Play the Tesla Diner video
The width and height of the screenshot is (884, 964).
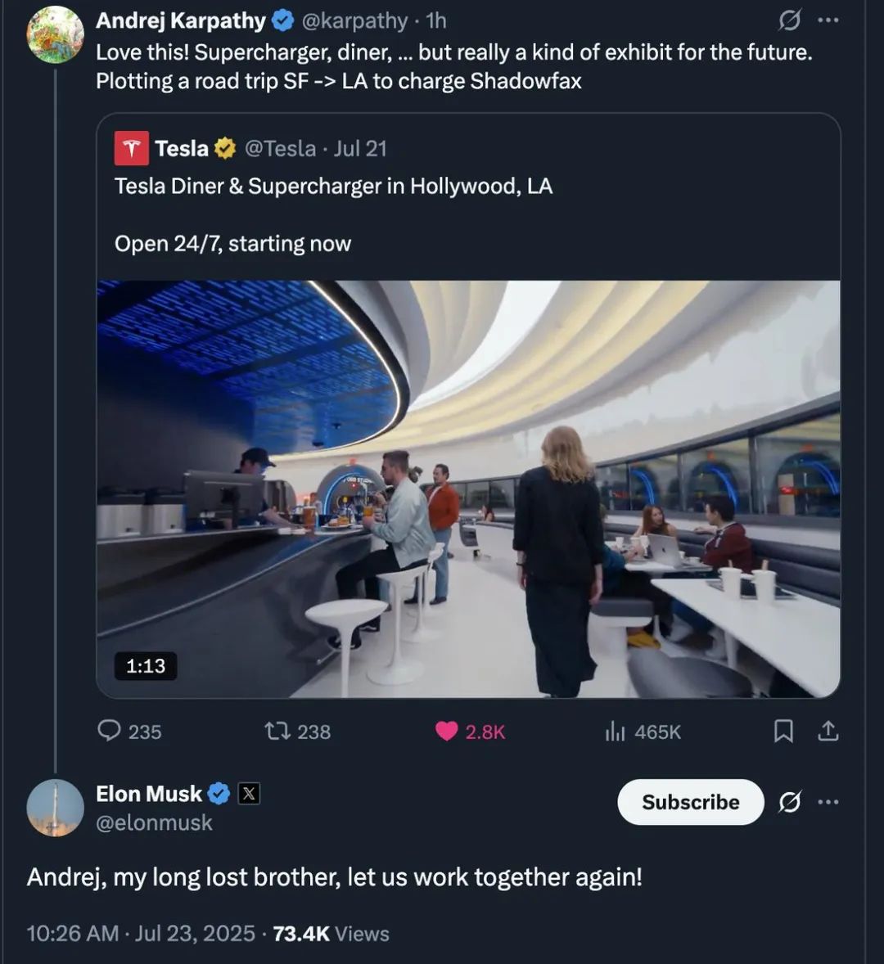[468, 489]
